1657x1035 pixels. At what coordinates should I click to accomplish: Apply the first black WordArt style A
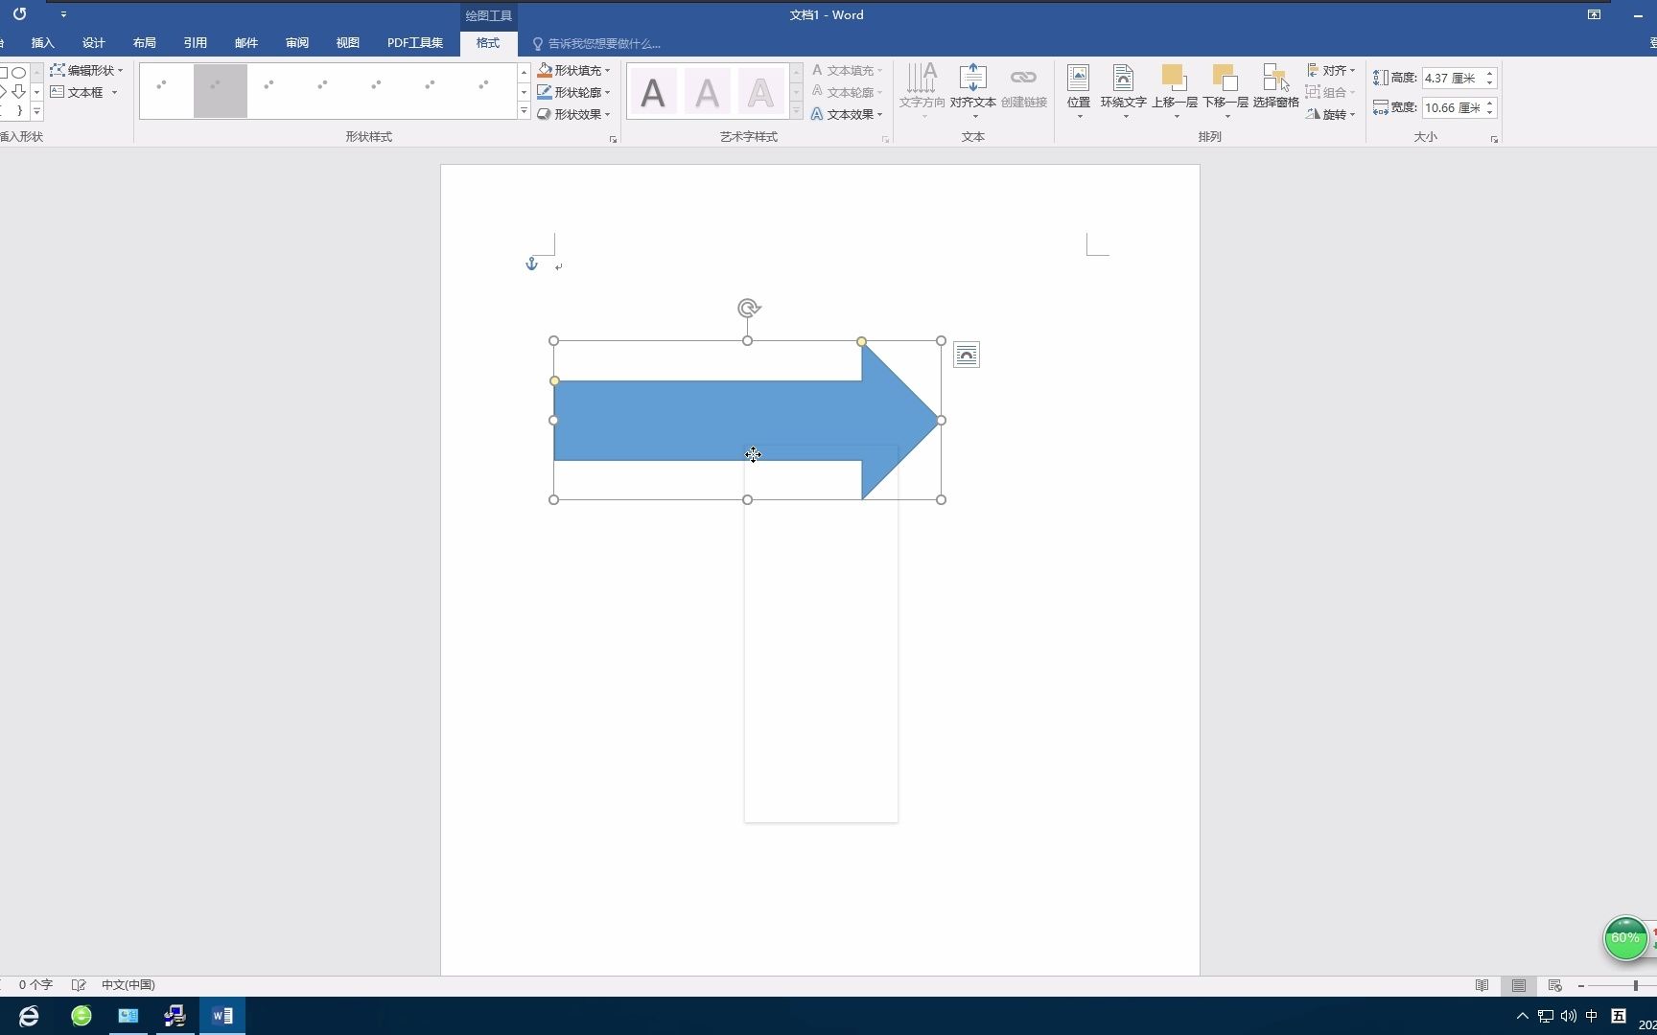653,92
